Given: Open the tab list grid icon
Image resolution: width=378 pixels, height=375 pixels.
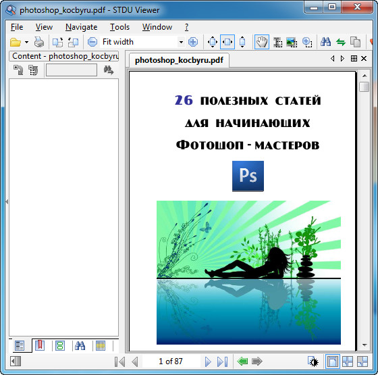Looking at the screenshot, I should coord(354,58).
